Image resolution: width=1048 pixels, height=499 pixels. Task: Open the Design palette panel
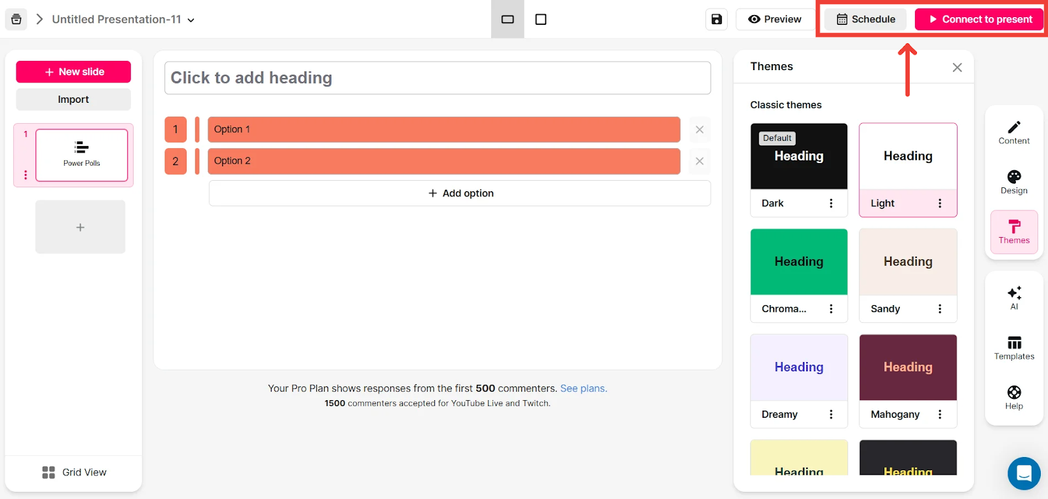coord(1014,181)
